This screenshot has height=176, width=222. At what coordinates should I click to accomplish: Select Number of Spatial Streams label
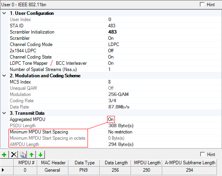point(43,69)
